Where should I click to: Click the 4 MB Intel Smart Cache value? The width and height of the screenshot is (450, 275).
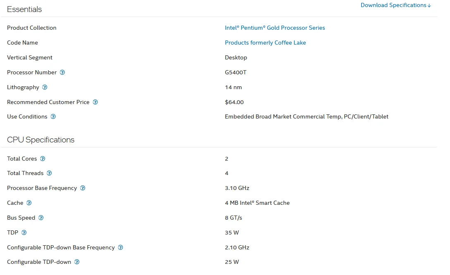coord(257,203)
